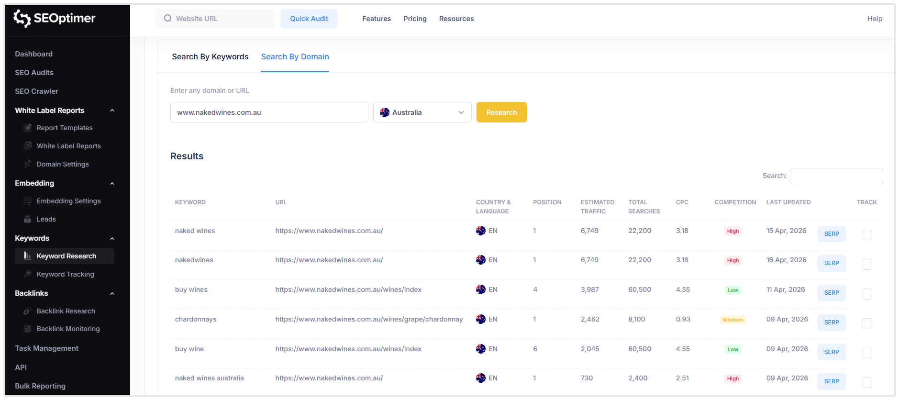Image resolution: width=899 pixels, height=400 pixels.
Task: Click the Report Templates sidebar icon
Action: (28, 128)
